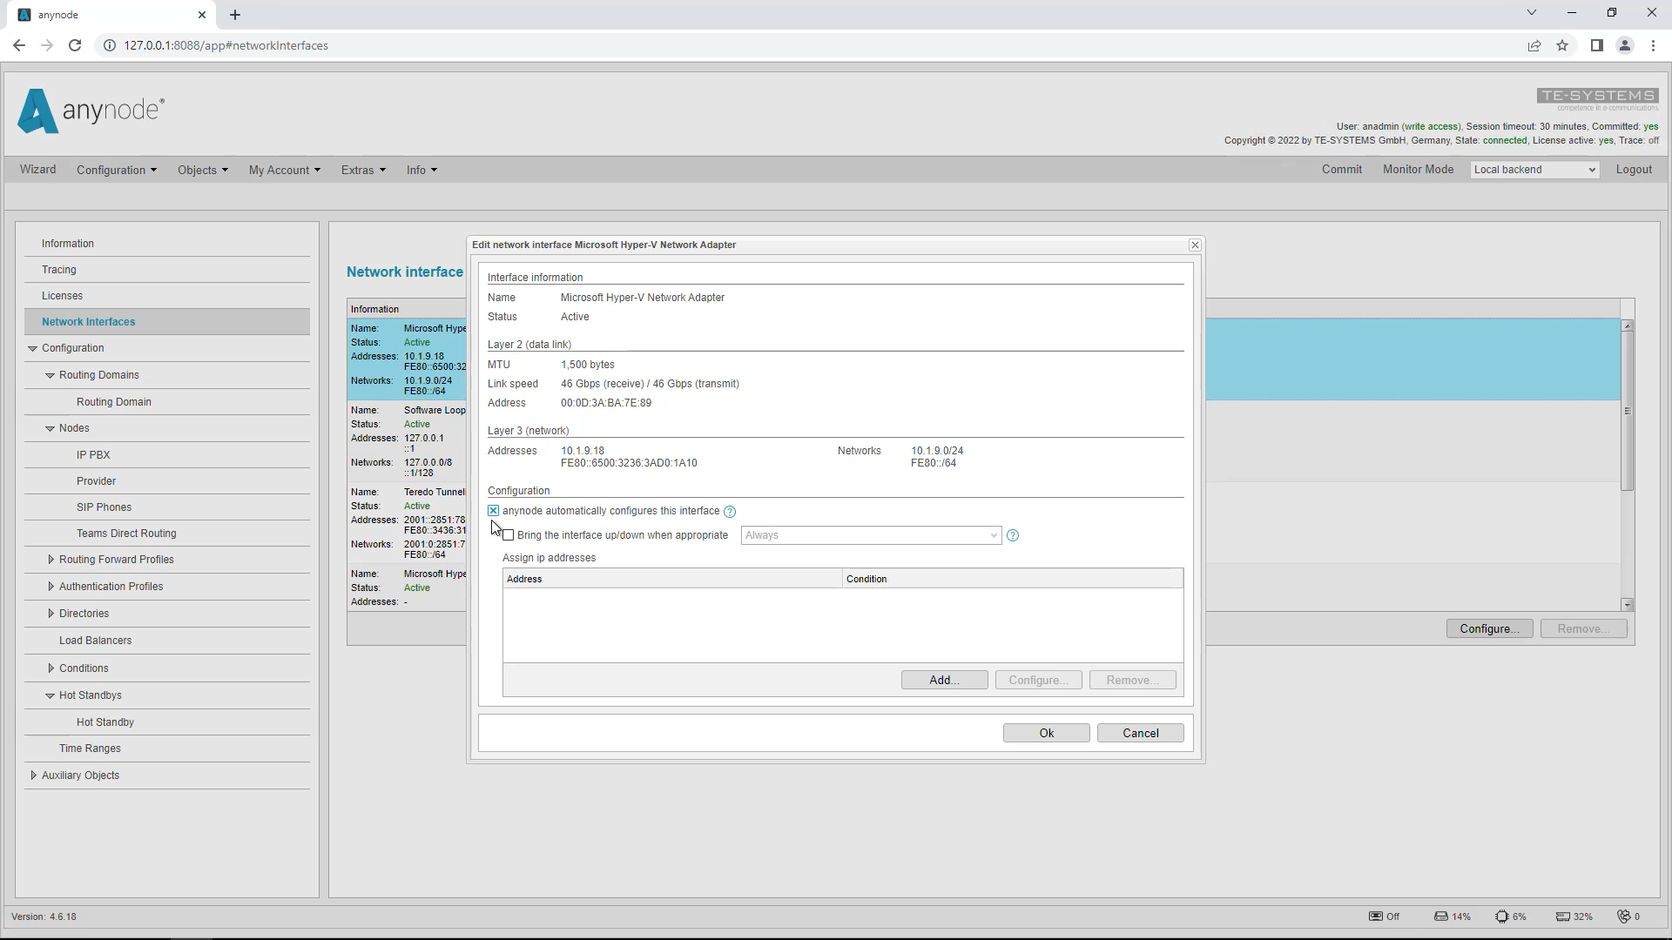Click the 32% status bar icon

[1562, 916]
